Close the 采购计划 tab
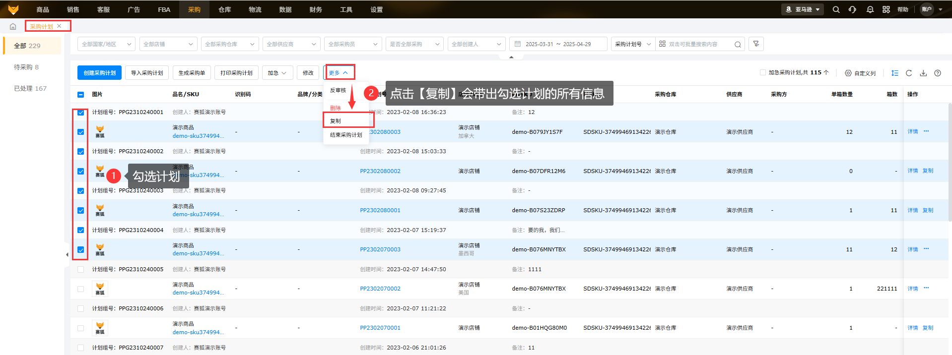Viewport: 952px width, 355px height. point(59,26)
